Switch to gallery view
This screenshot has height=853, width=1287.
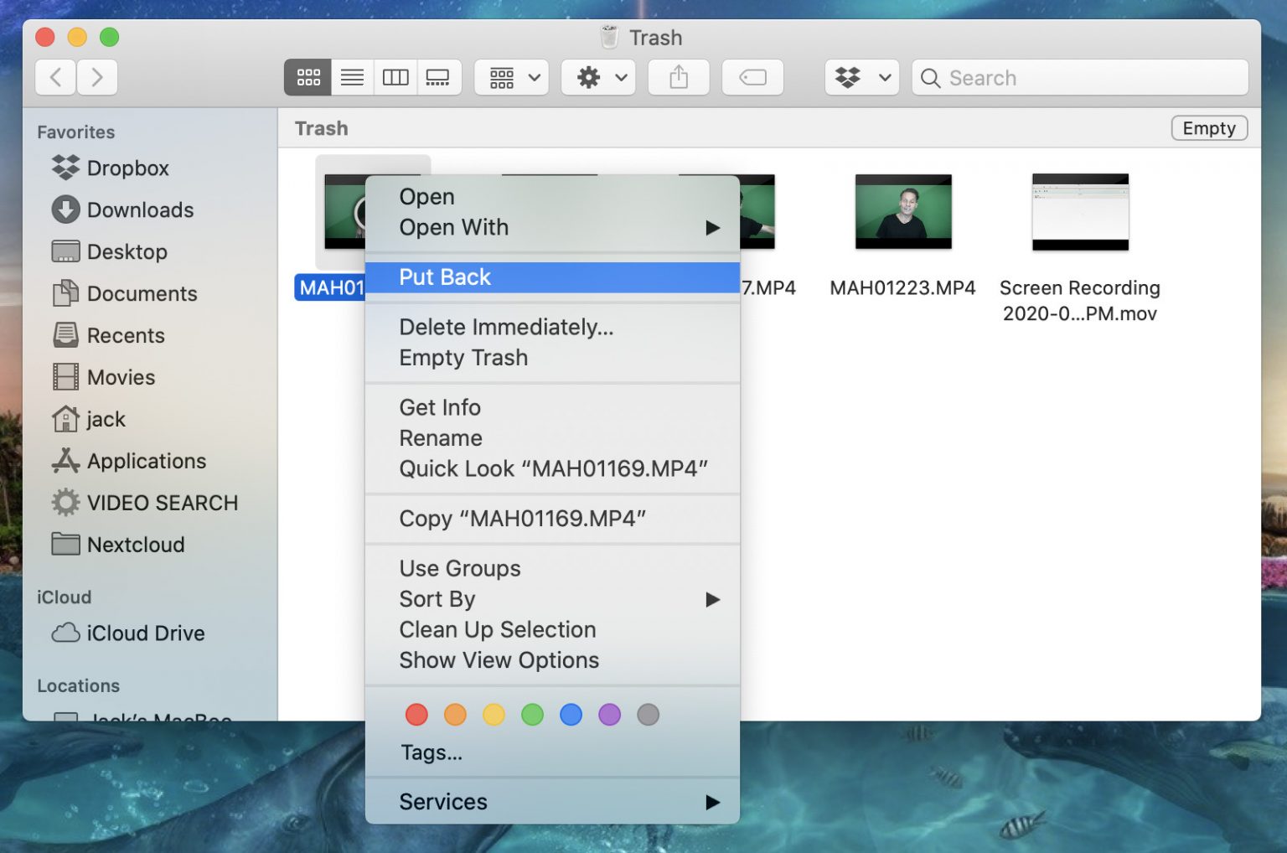tap(439, 77)
